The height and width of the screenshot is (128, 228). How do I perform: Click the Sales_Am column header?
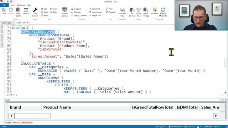click(x=210, y=107)
